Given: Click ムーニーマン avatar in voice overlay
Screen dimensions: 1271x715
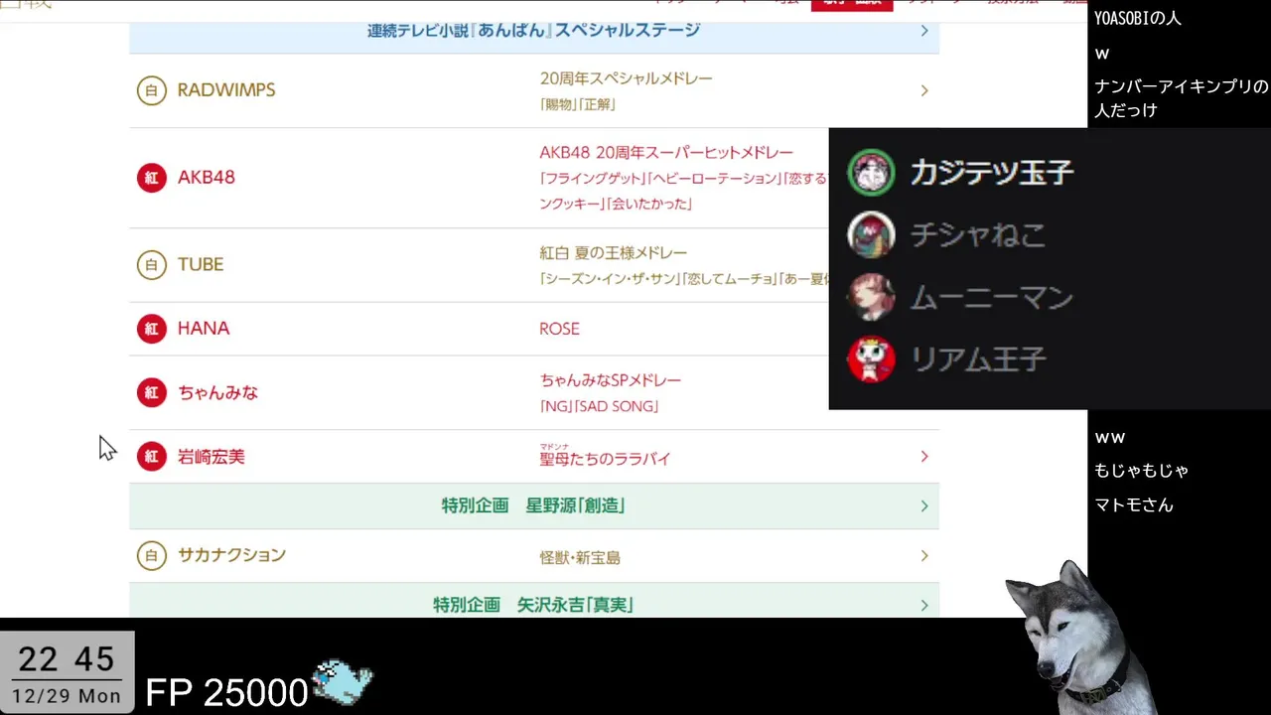Looking at the screenshot, I should (x=871, y=297).
